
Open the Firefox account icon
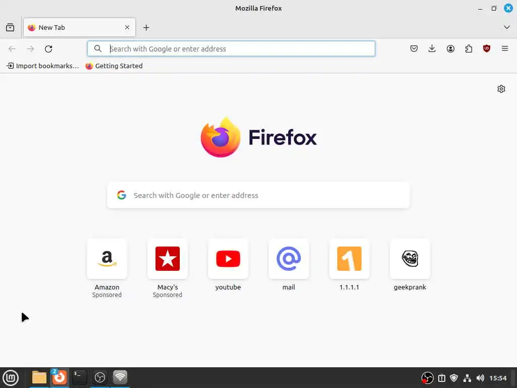pyautogui.click(x=450, y=49)
